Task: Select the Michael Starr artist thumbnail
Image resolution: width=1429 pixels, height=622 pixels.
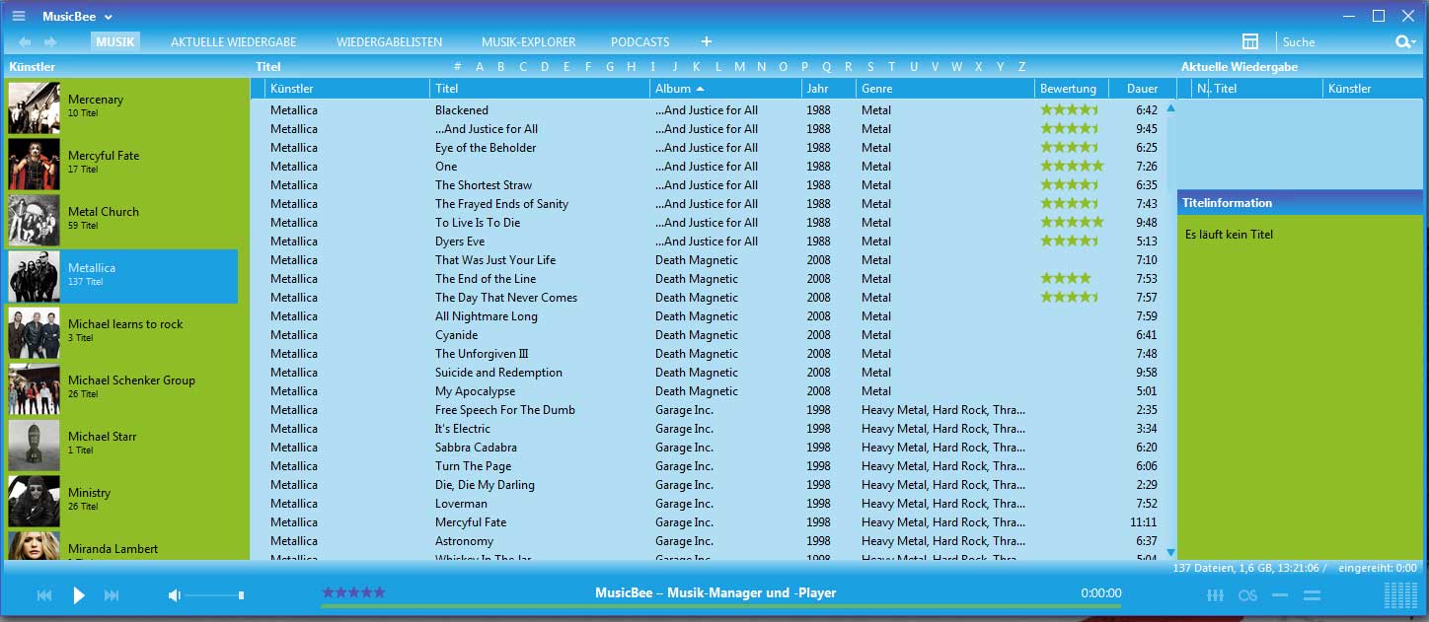Action: 34,445
